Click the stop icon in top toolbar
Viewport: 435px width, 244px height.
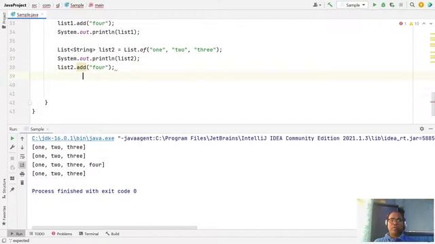401,5
